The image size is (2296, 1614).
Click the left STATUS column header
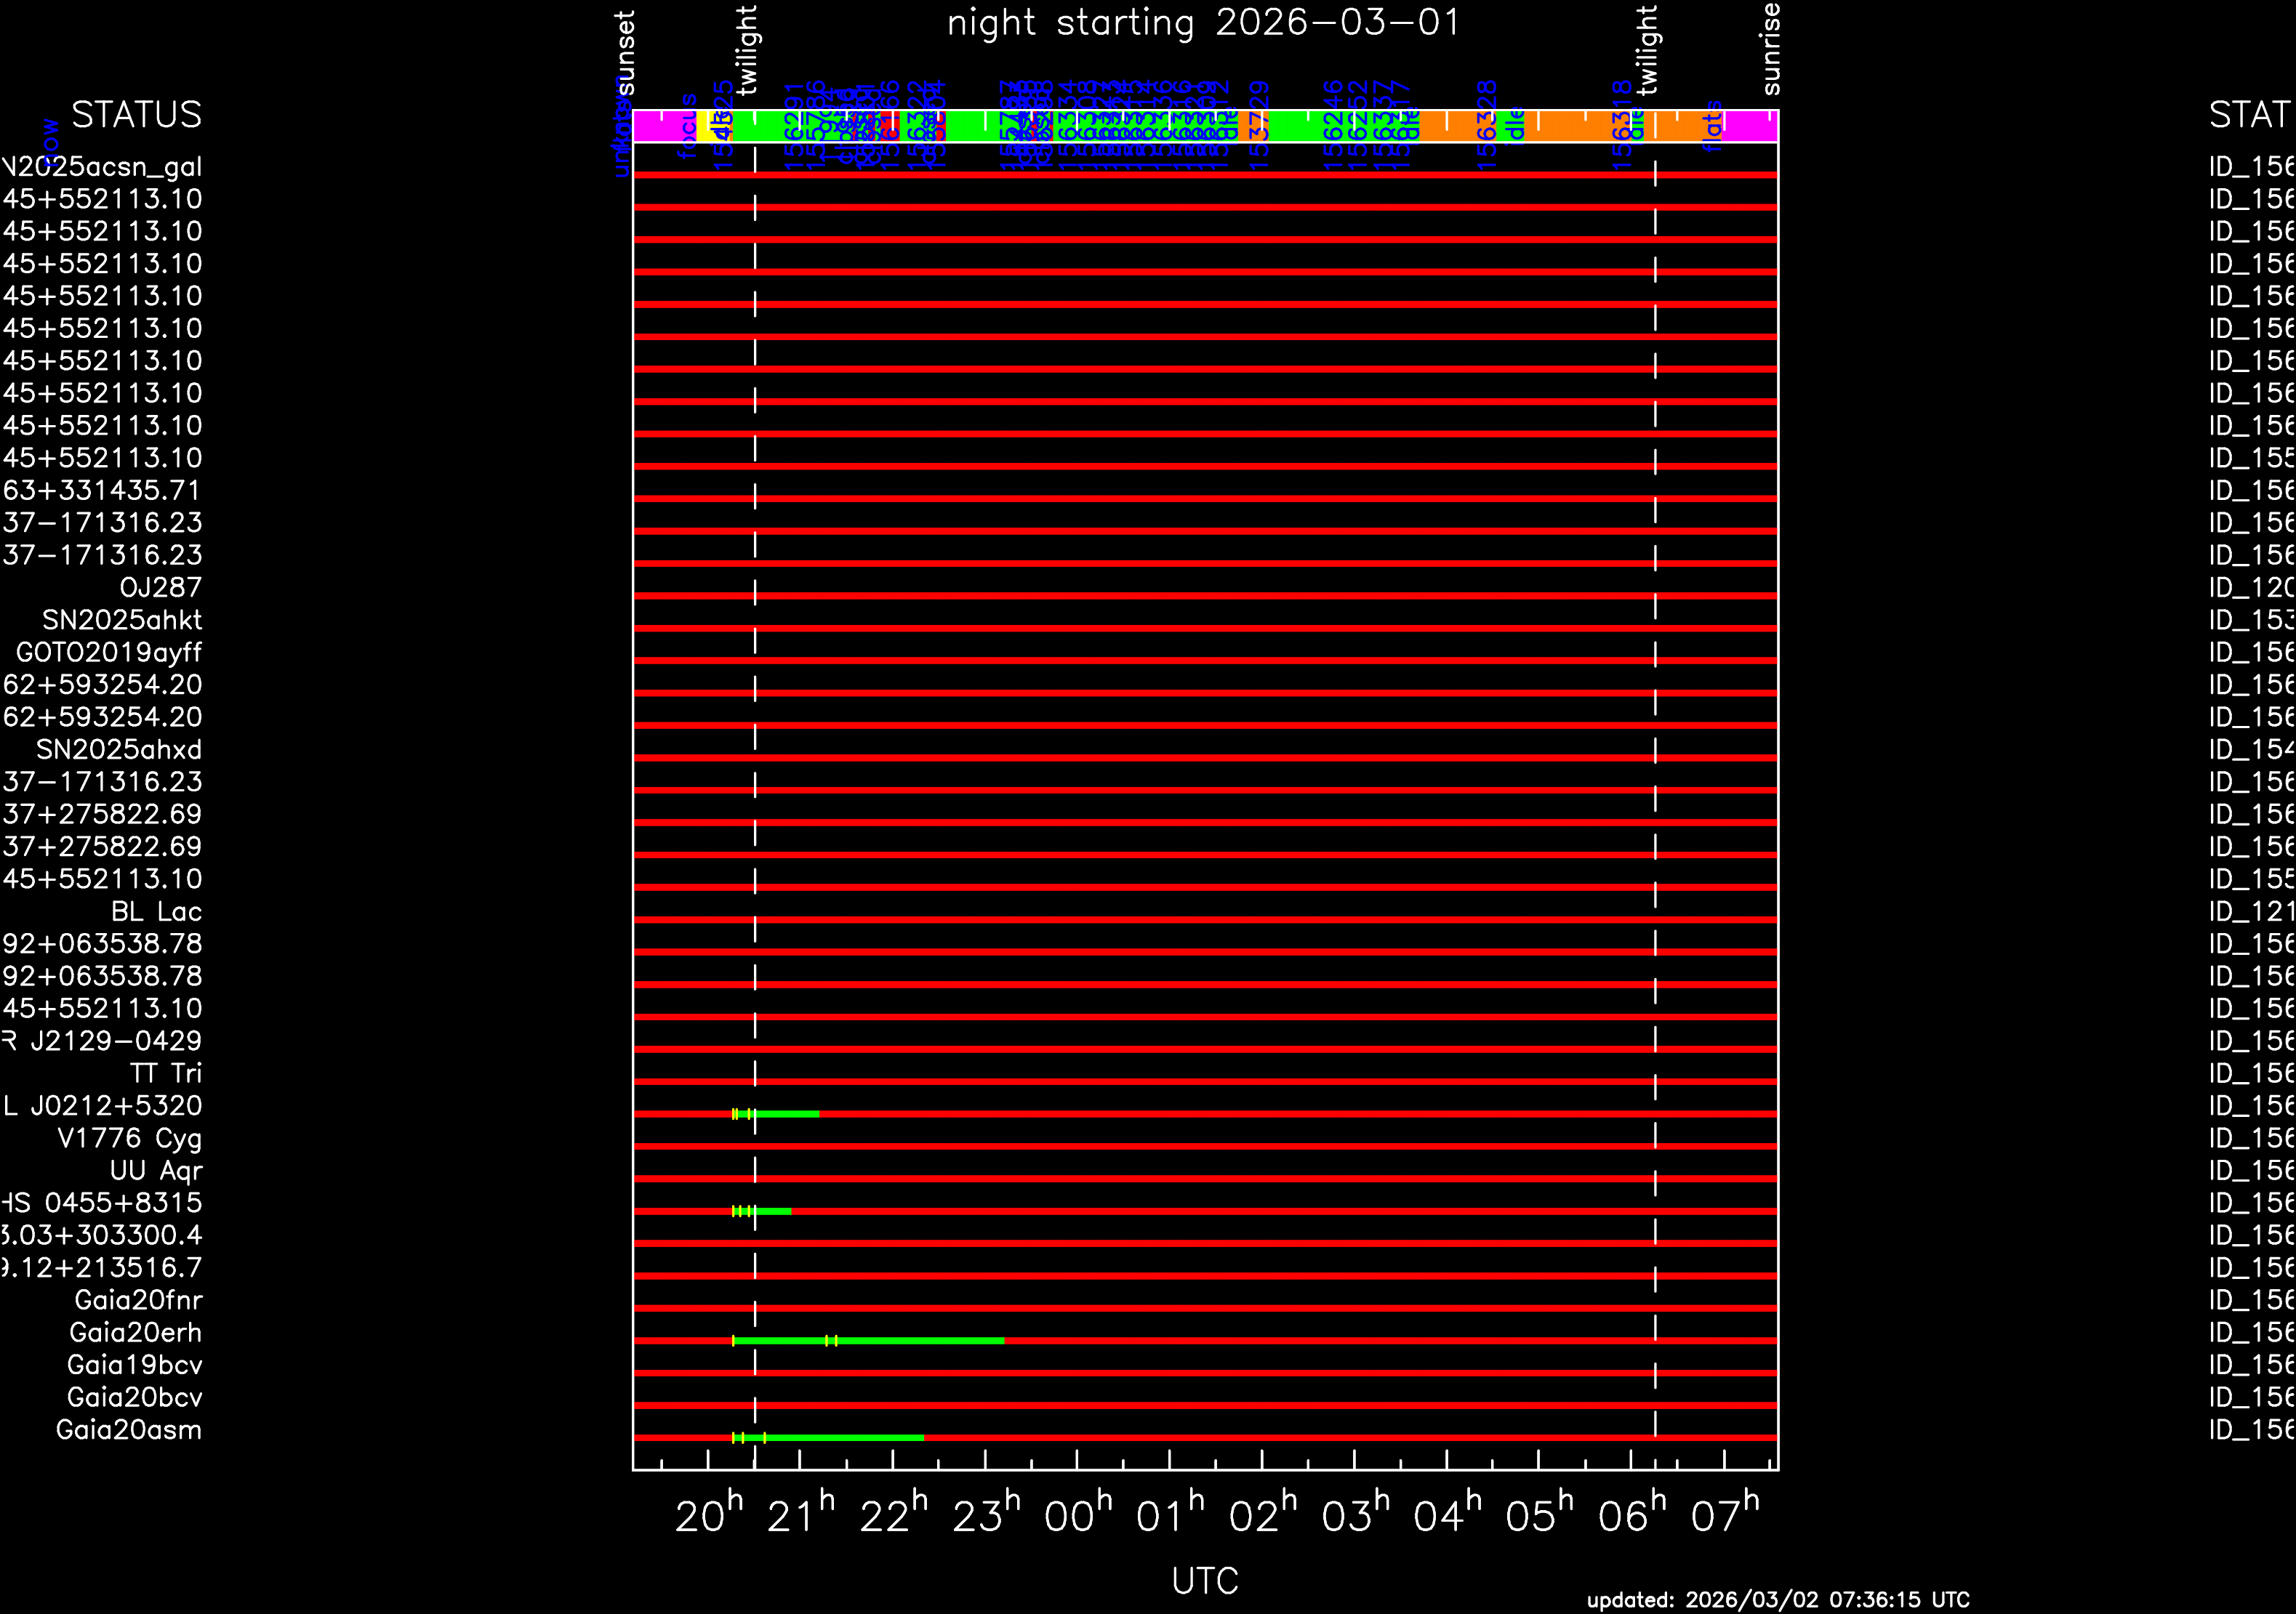pyautogui.click(x=136, y=115)
